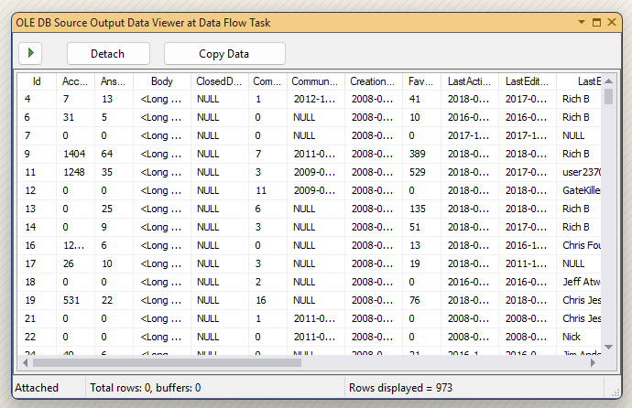The width and height of the screenshot is (632, 408).
Task: Click user237 cell in row 11
Action: click(579, 172)
